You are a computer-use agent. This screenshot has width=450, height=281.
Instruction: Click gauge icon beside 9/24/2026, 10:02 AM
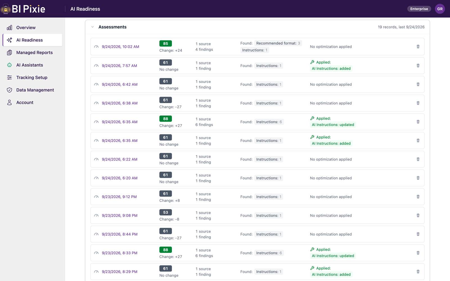tap(96, 47)
